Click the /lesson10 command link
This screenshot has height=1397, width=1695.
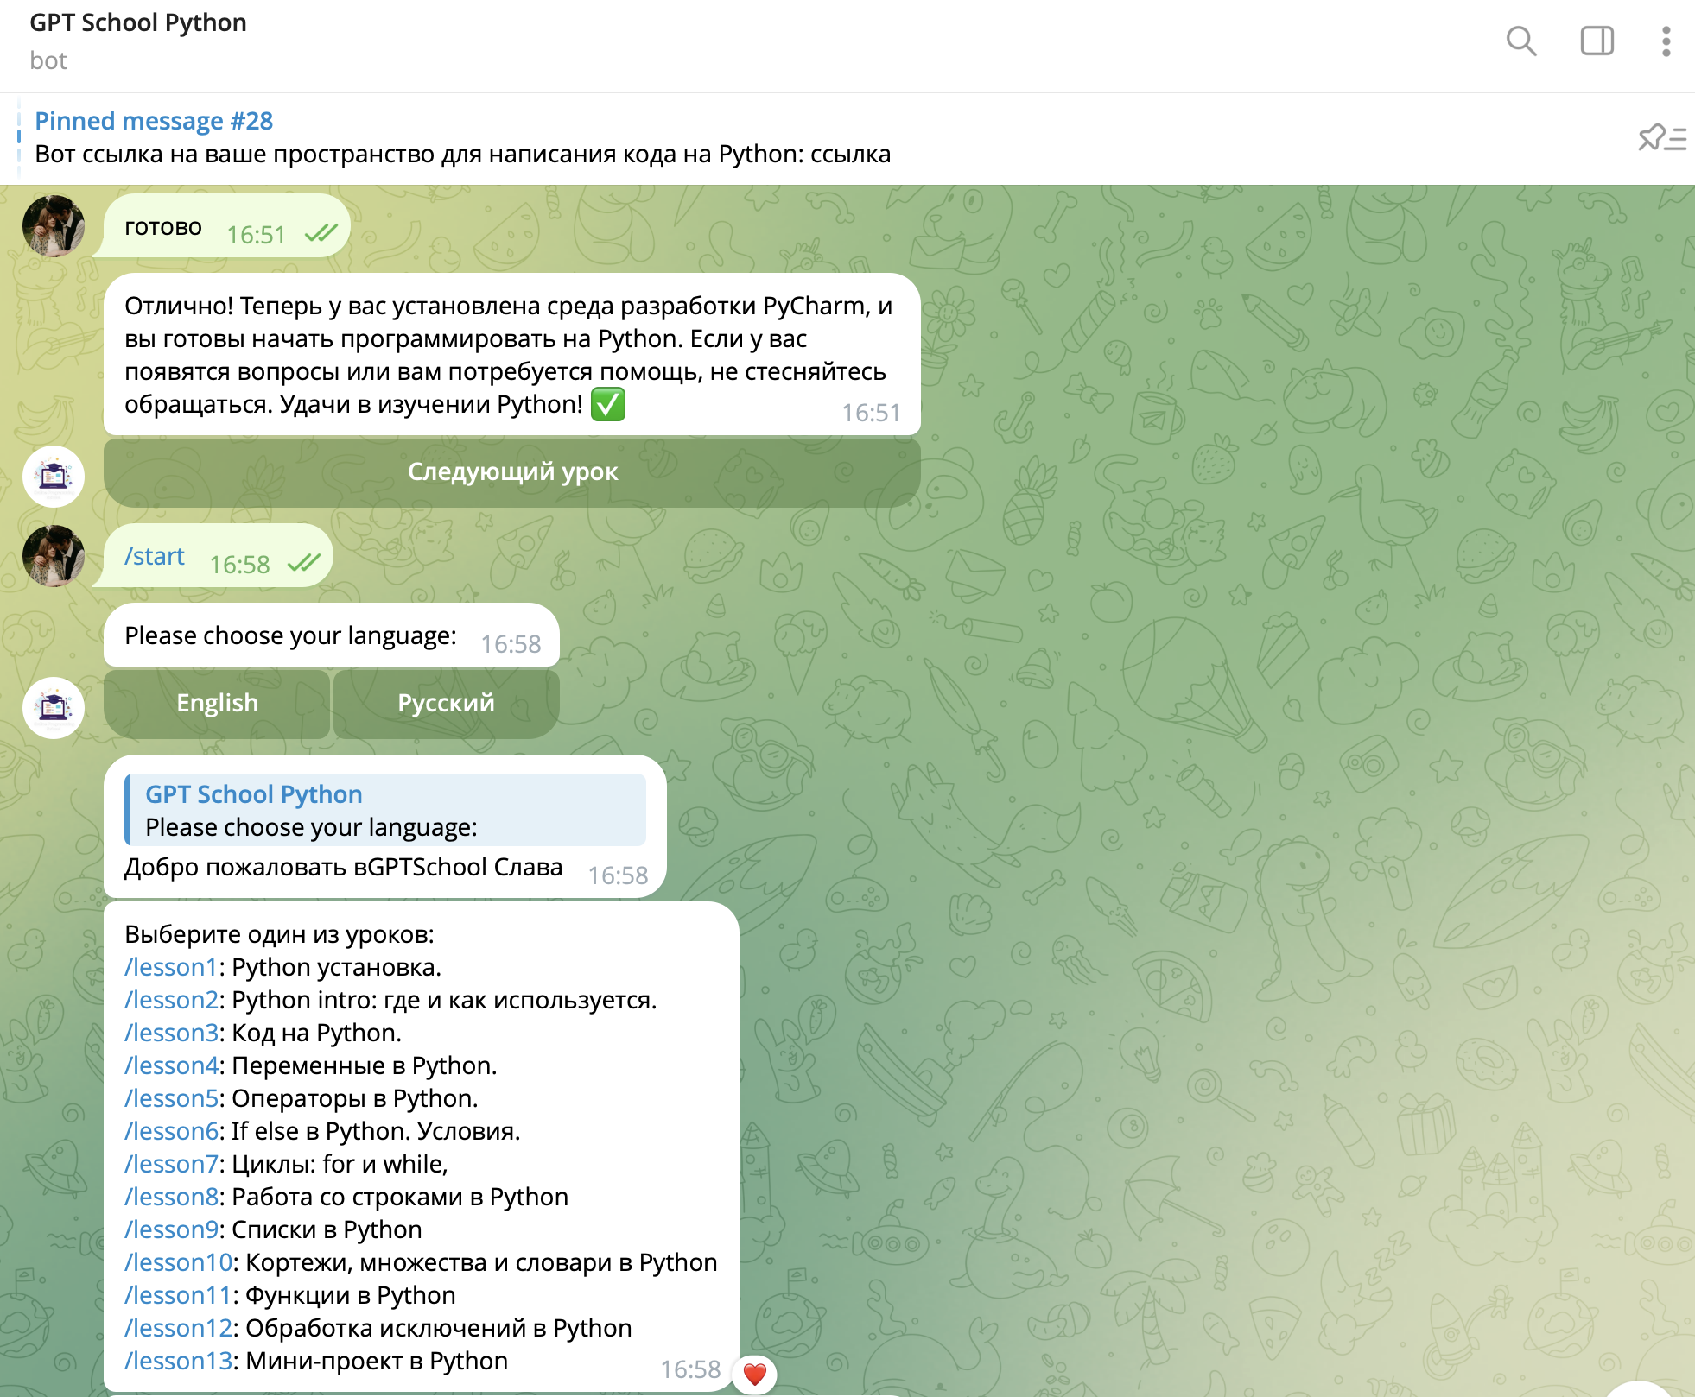(178, 1262)
